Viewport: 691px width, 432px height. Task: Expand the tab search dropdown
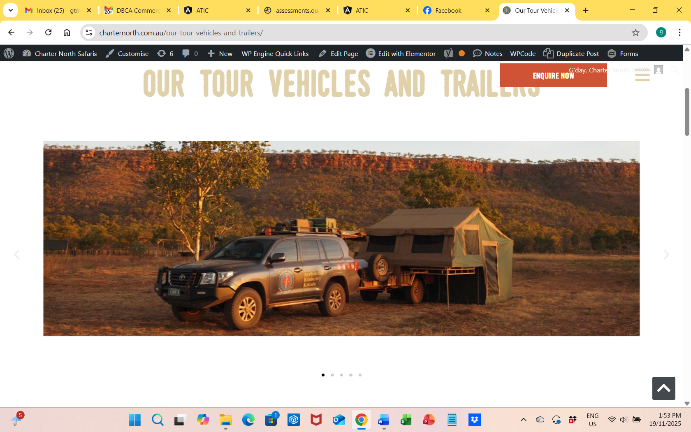pyautogui.click(x=11, y=10)
